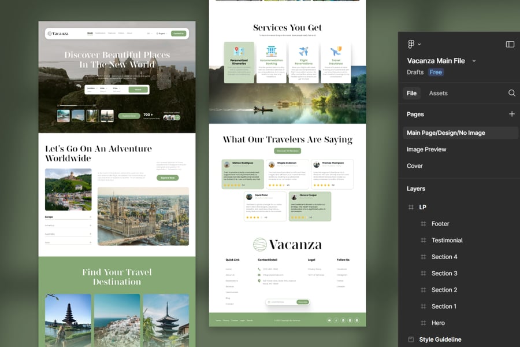520x347 pixels.
Task: Click the frame icon next to Footer layer
Action: 423,224
